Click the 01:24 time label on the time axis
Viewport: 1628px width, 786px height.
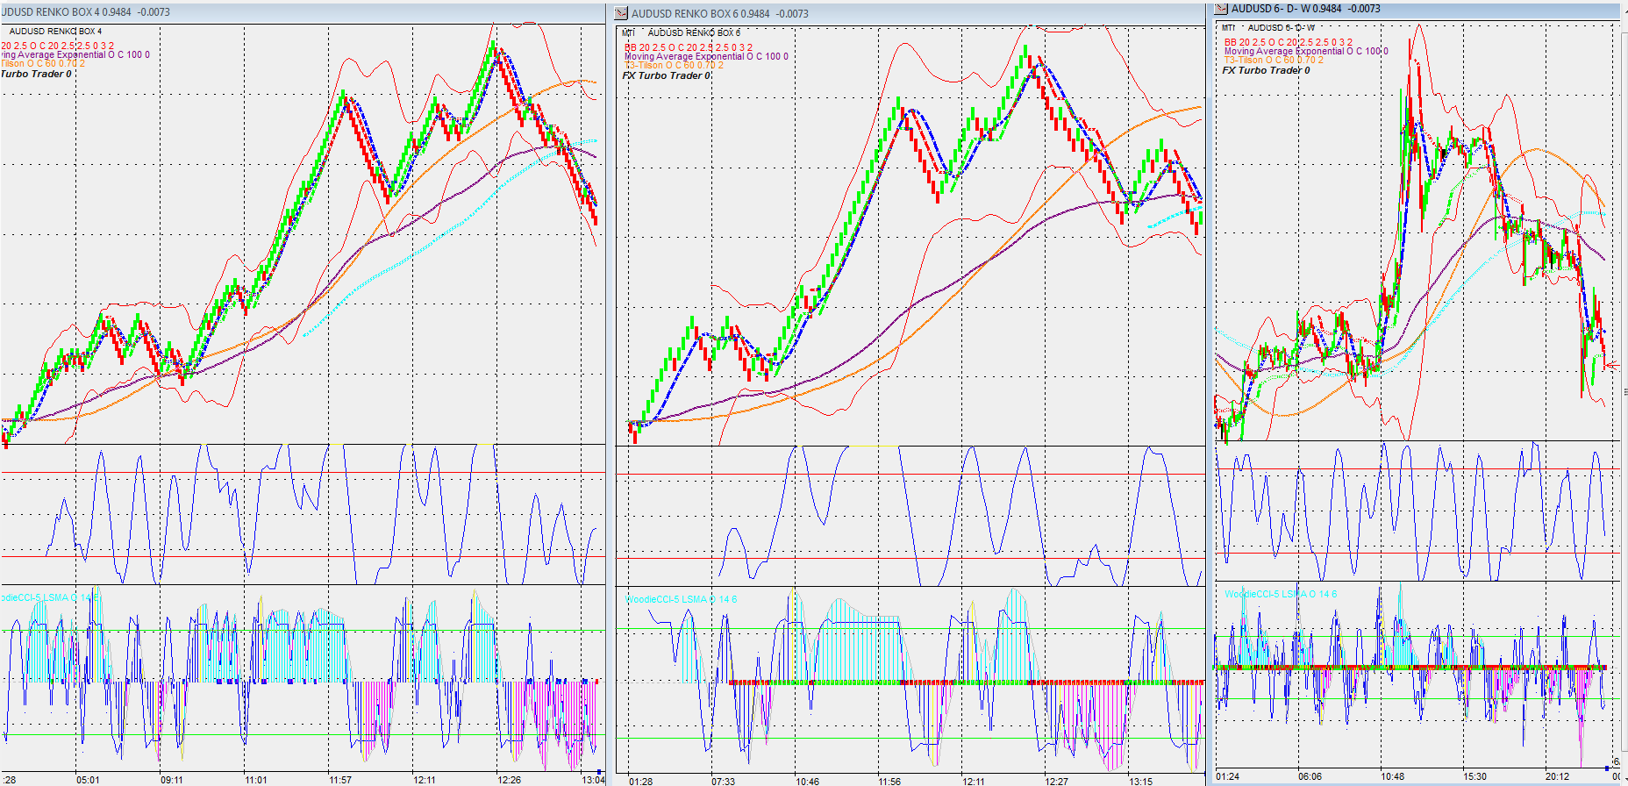coord(1227,776)
